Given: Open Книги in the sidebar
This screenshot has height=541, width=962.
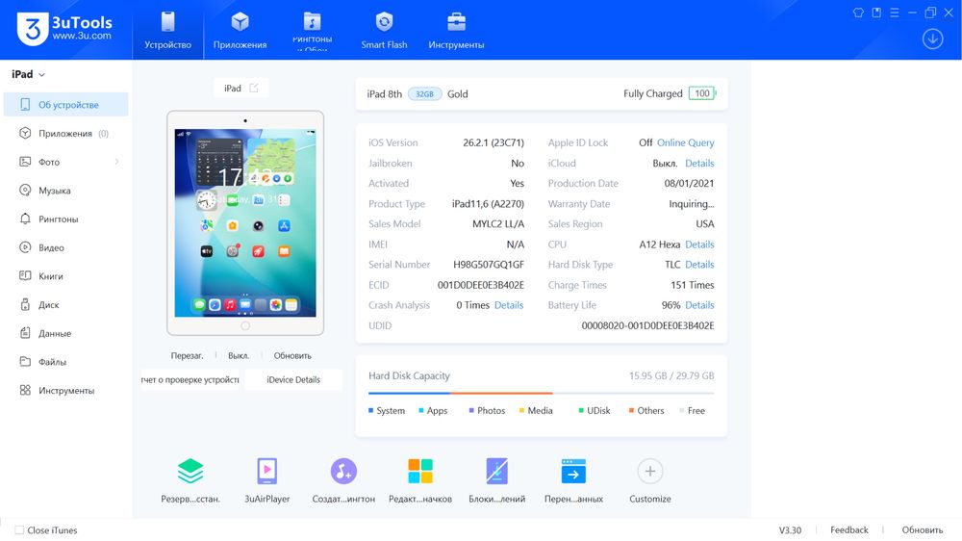Looking at the screenshot, I should [65, 275].
